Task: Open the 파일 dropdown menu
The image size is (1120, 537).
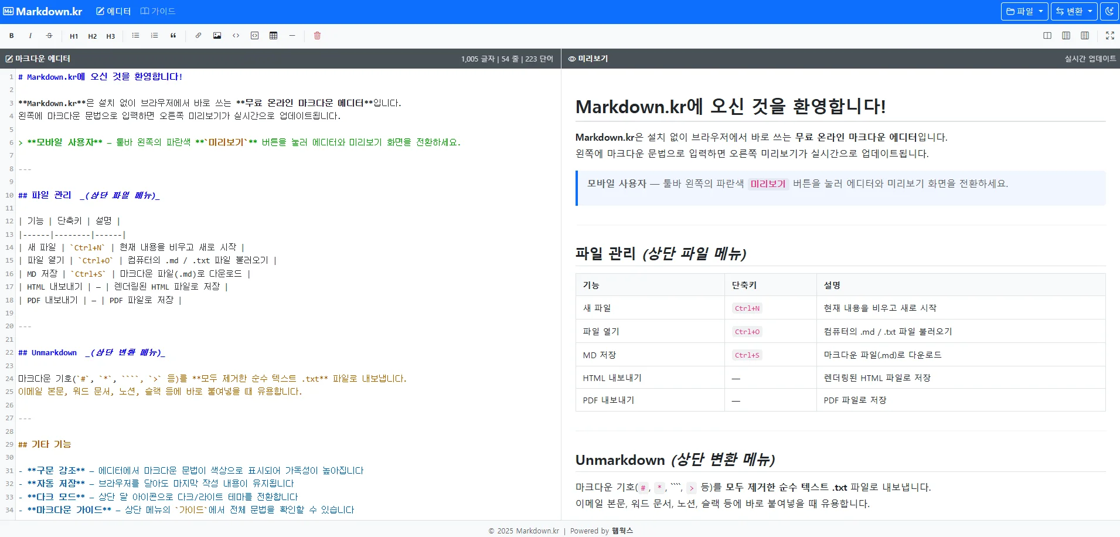Action: coord(1024,11)
